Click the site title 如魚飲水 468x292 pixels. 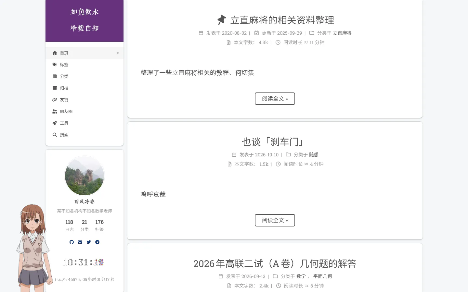[84, 12]
